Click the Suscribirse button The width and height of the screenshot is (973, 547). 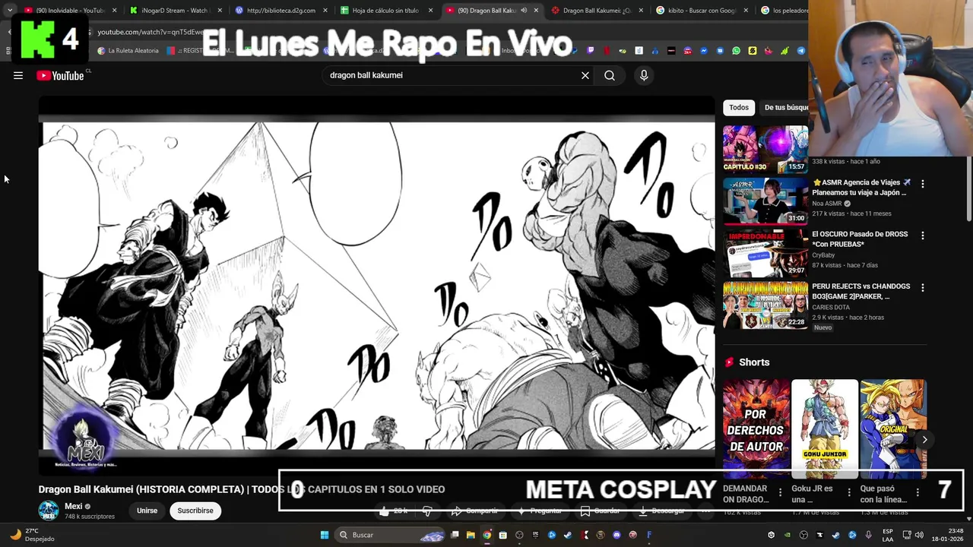click(x=195, y=511)
